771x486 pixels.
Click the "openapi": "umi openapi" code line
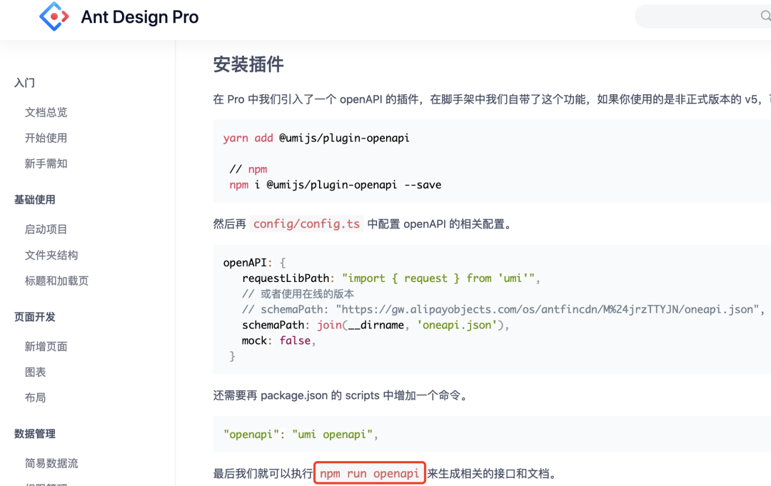click(x=301, y=435)
